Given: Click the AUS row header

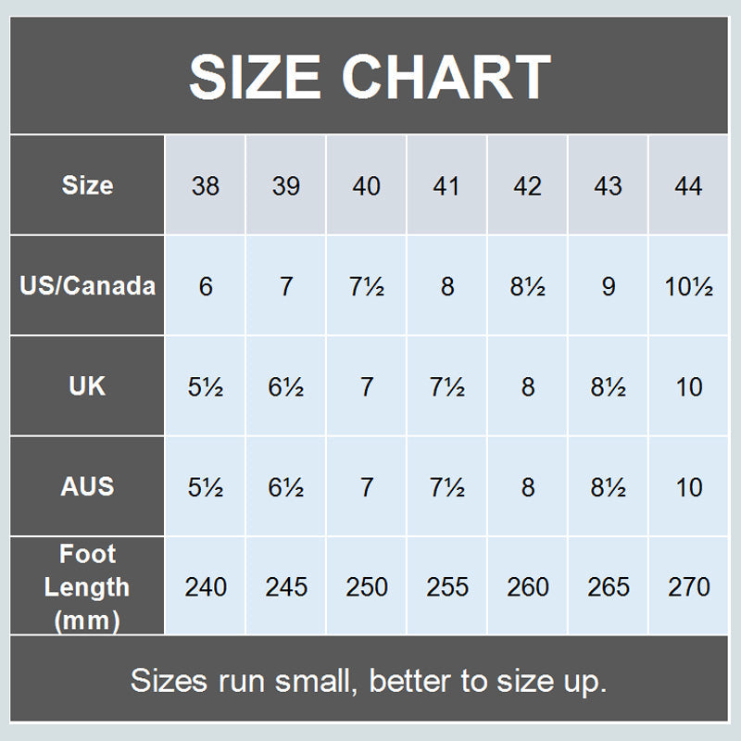Looking at the screenshot, I should [x=87, y=485].
